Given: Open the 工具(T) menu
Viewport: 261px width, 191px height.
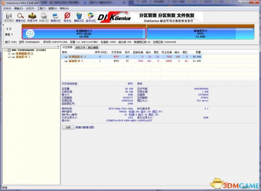Looking at the screenshot, I should tap(41, 9).
